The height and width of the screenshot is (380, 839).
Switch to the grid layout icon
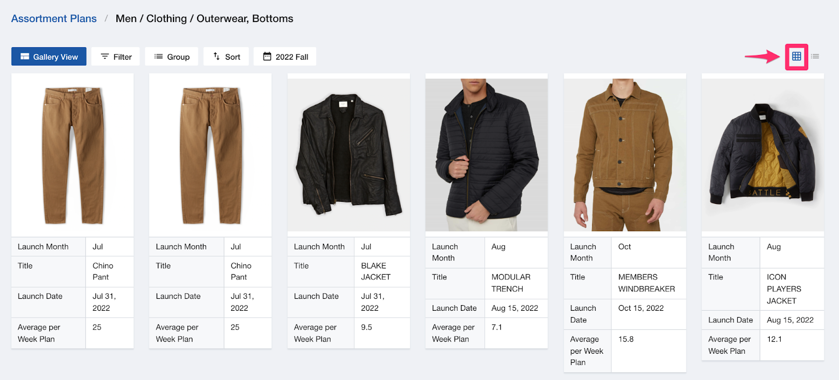(x=796, y=57)
